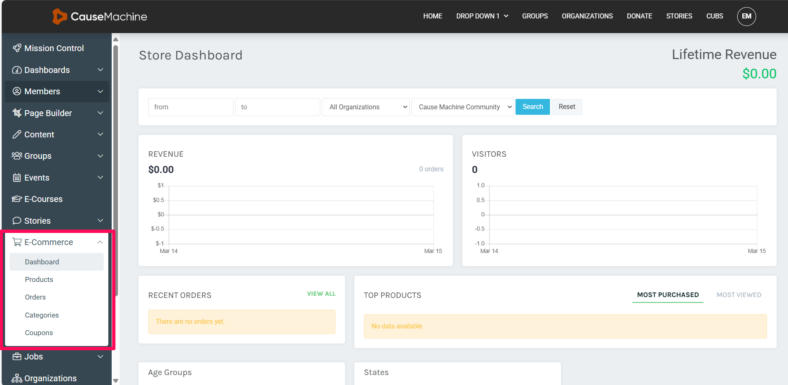Click the Age Groups card heading
The height and width of the screenshot is (385, 788).
170,372
